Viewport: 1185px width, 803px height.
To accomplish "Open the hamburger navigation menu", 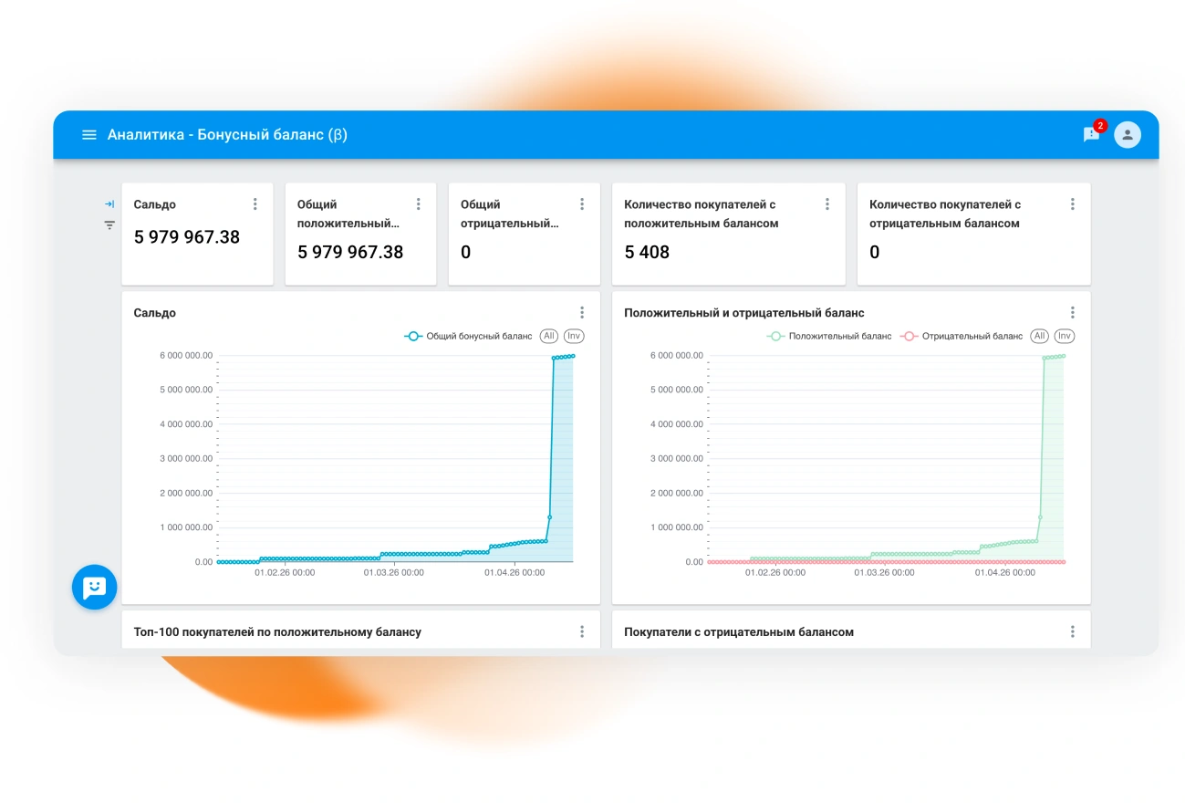I will pyautogui.click(x=89, y=135).
